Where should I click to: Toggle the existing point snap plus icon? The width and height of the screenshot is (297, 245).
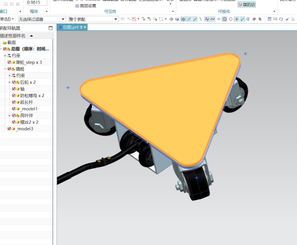click(236, 19)
